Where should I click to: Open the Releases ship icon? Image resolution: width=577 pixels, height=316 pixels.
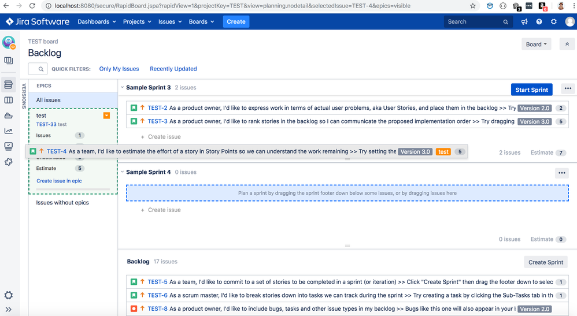[x=8, y=116]
